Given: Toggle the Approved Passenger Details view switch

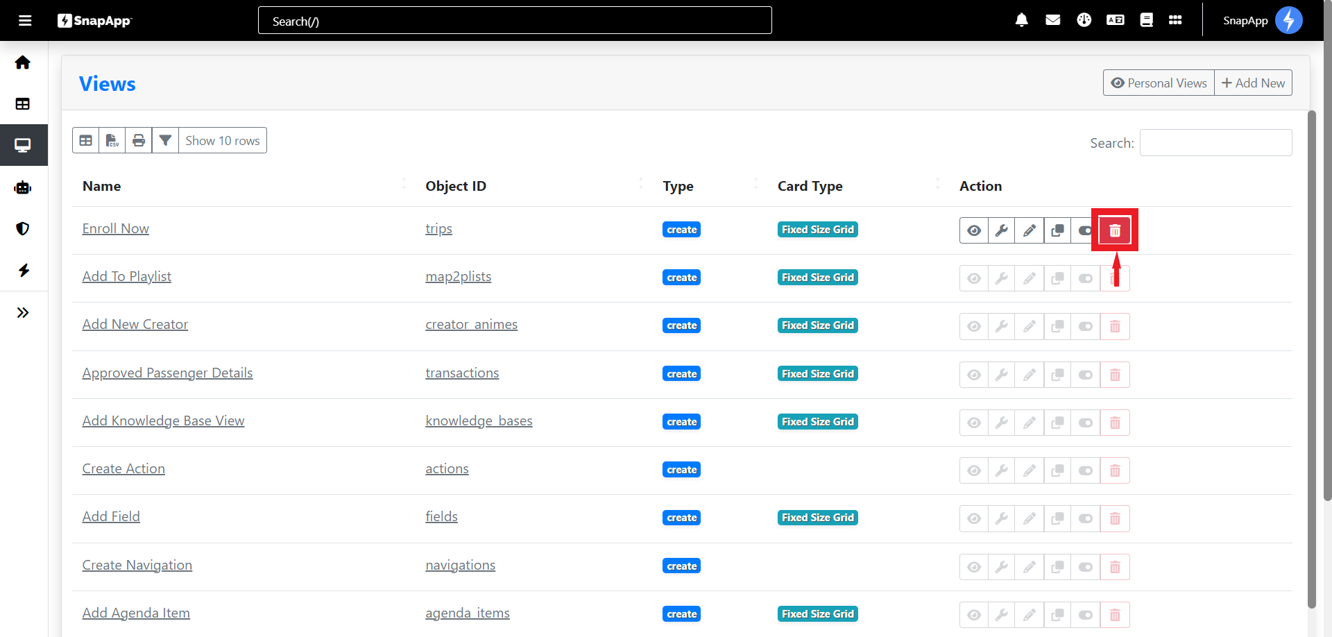Looking at the screenshot, I should point(1086,375).
